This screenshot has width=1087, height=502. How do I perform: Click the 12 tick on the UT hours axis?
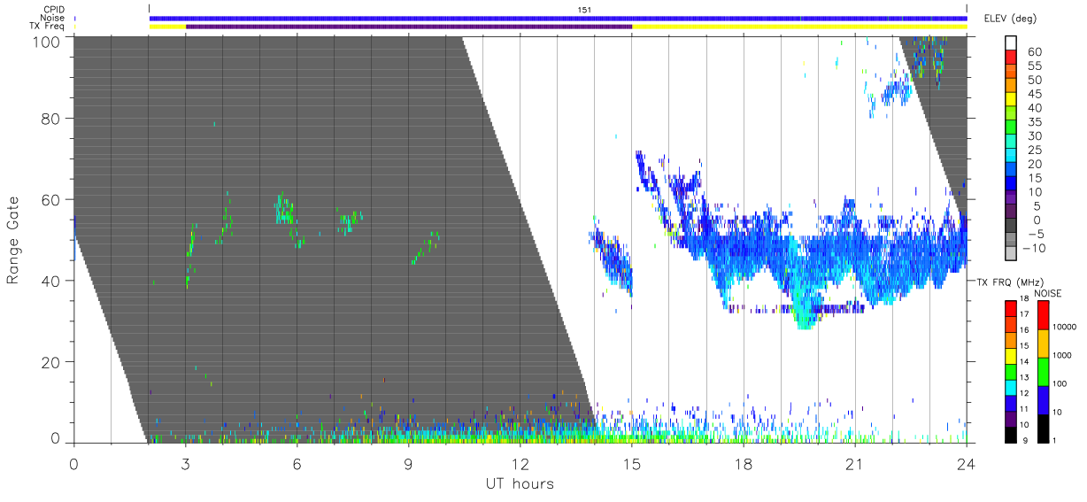520,463
